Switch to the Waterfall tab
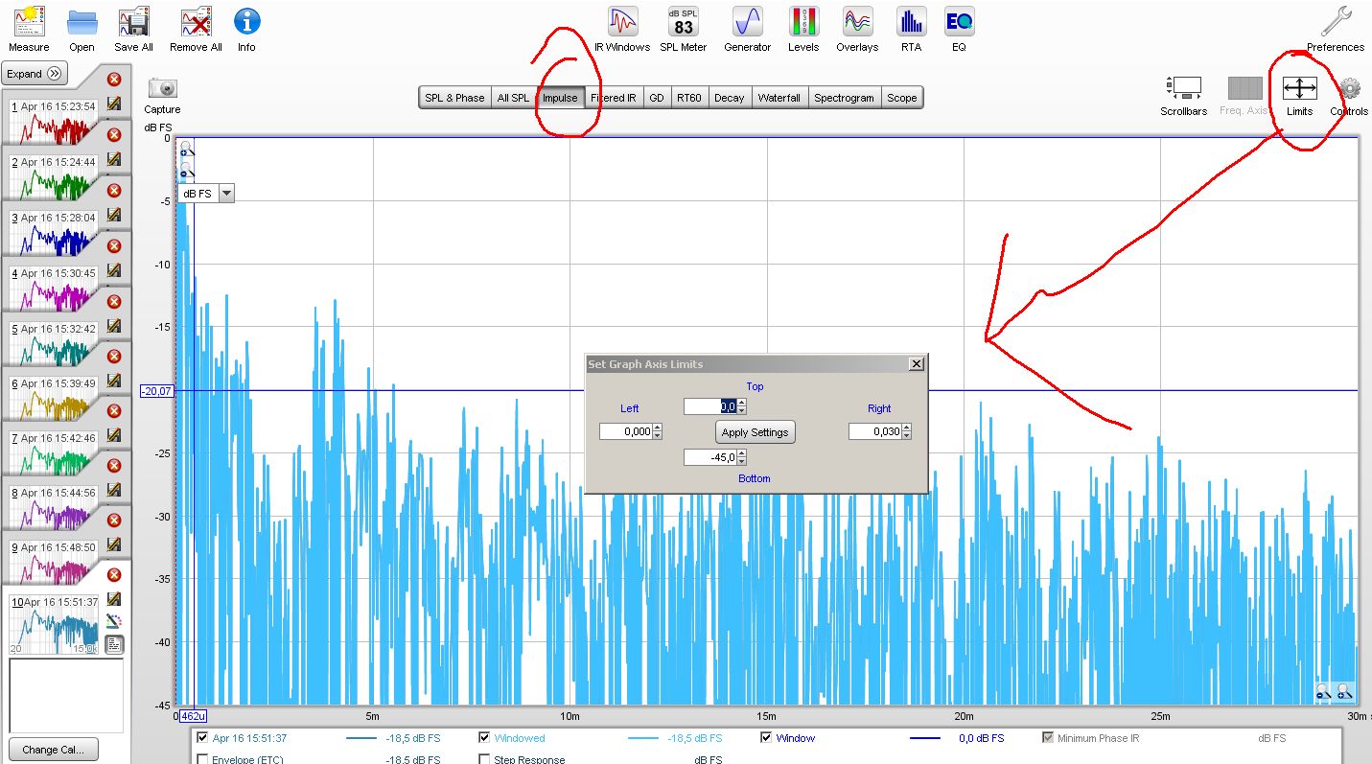 (x=779, y=98)
